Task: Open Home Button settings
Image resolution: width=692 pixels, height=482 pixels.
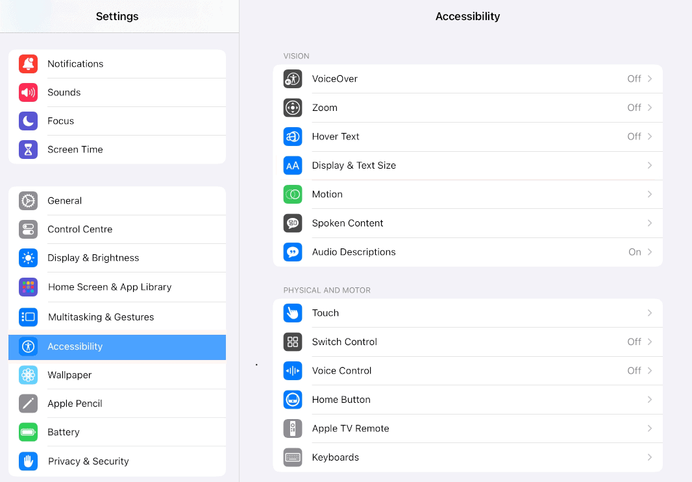Action: (x=468, y=400)
